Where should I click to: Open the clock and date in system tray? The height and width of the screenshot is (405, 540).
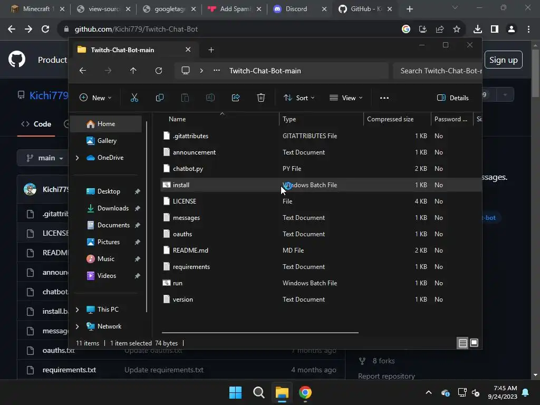pyautogui.click(x=503, y=392)
